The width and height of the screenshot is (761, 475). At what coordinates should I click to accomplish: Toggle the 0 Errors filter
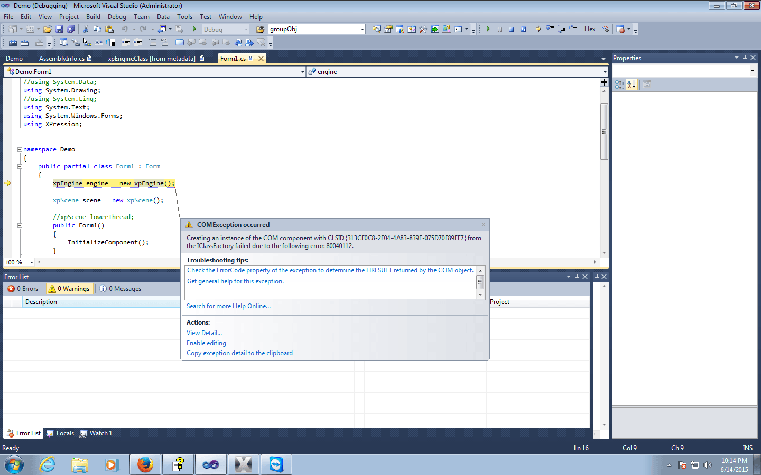23,289
